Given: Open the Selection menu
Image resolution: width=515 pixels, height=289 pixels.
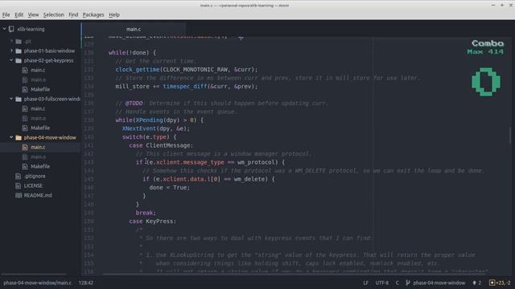Looking at the screenshot, I should [x=54, y=14].
